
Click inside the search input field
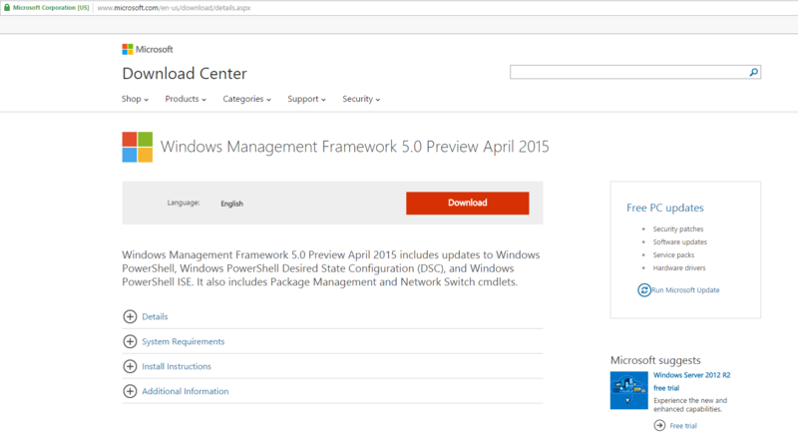coord(629,72)
